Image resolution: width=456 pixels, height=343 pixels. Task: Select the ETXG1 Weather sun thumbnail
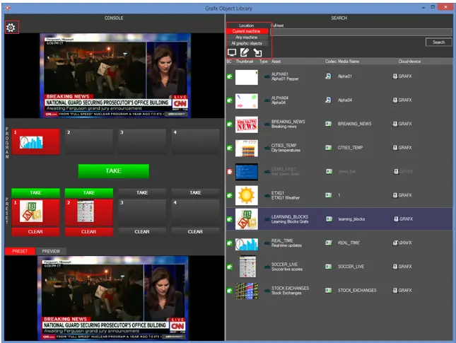click(x=246, y=194)
